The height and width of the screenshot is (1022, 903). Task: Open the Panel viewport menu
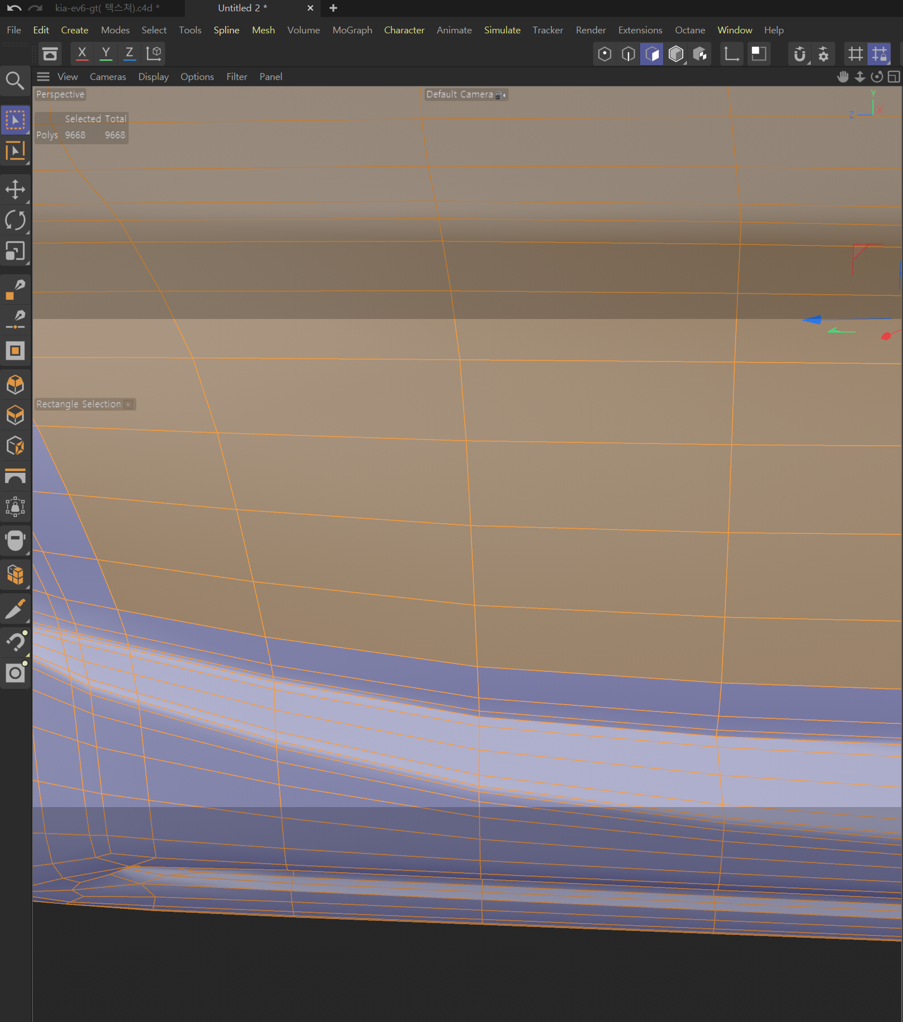pos(270,77)
